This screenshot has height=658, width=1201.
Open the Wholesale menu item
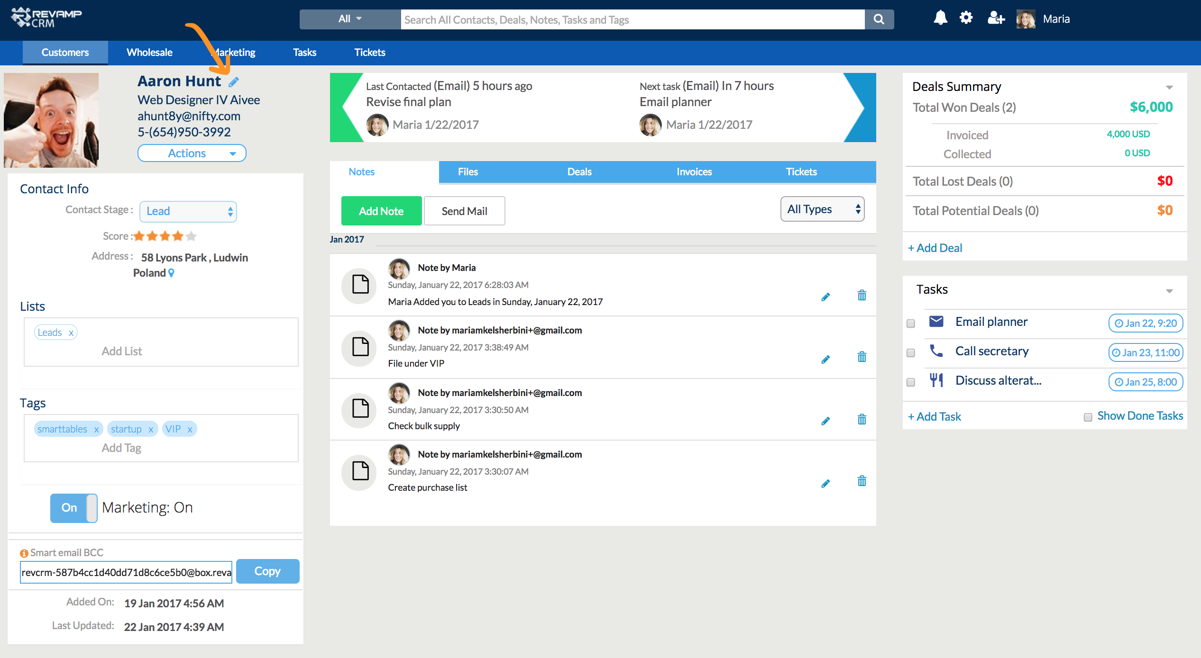(x=149, y=53)
